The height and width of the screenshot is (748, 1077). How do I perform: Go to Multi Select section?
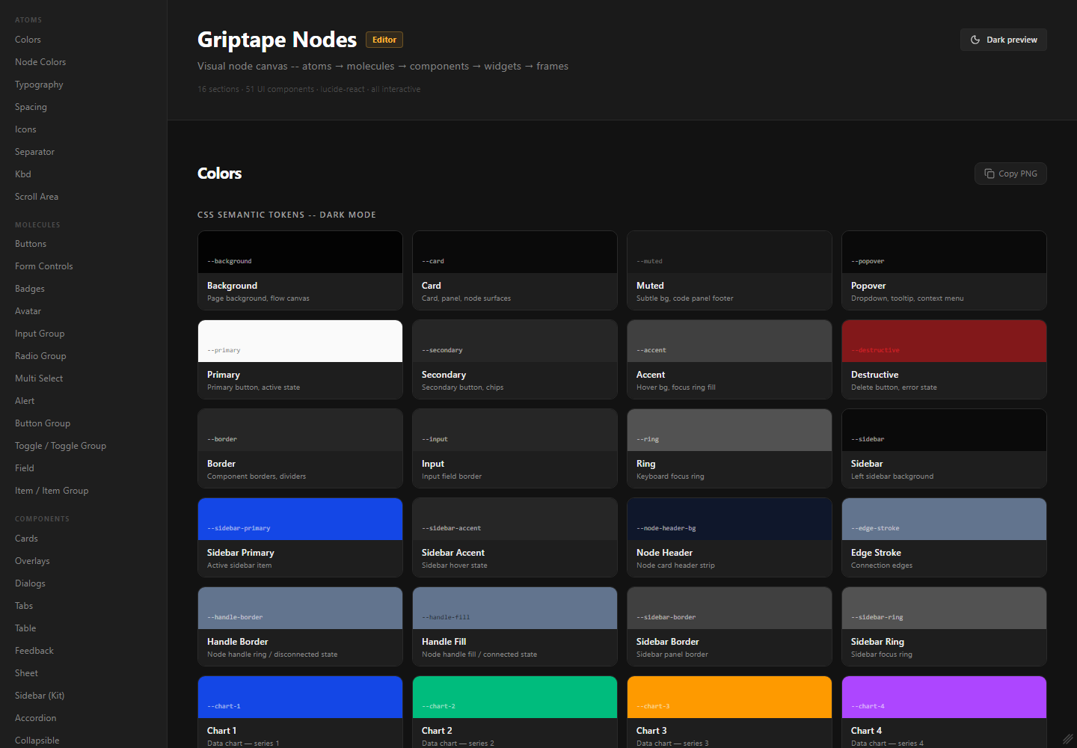[39, 378]
